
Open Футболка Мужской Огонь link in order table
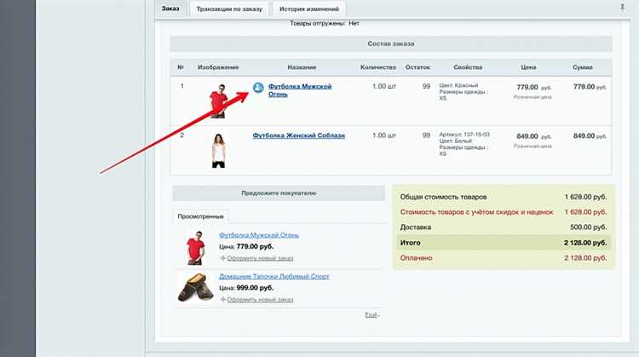300,90
